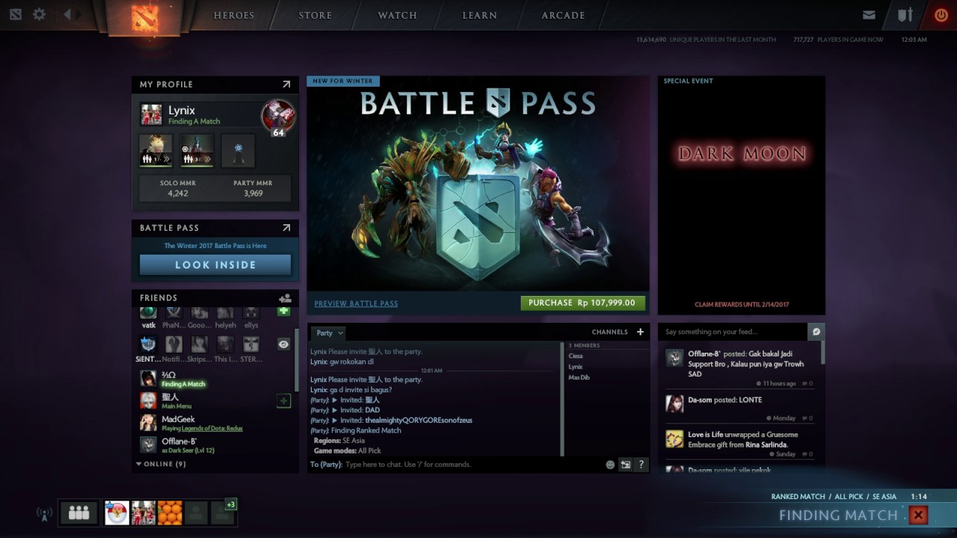The height and width of the screenshot is (538, 957).
Task: Expand My Profile with the arrow icon
Action: [286, 84]
